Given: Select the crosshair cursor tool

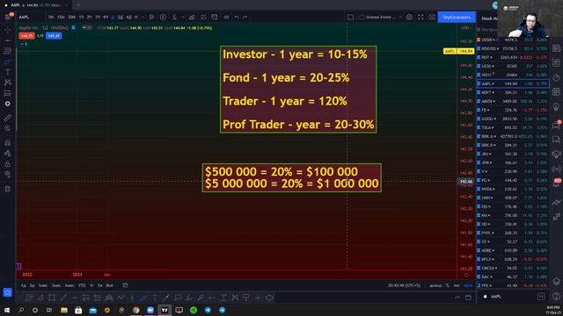Looking at the screenshot, I should 8,30.
